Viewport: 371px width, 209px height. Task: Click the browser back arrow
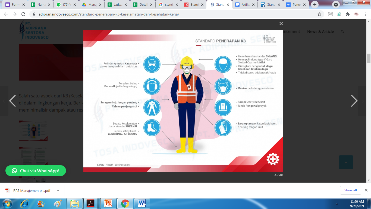6,14
